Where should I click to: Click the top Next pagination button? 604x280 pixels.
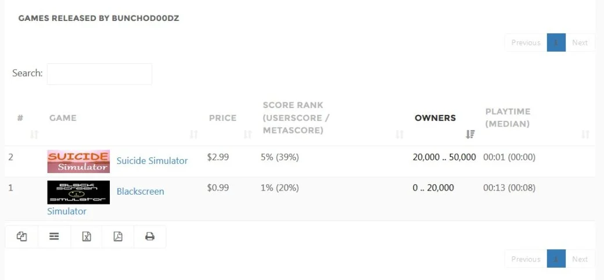[x=580, y=42]
